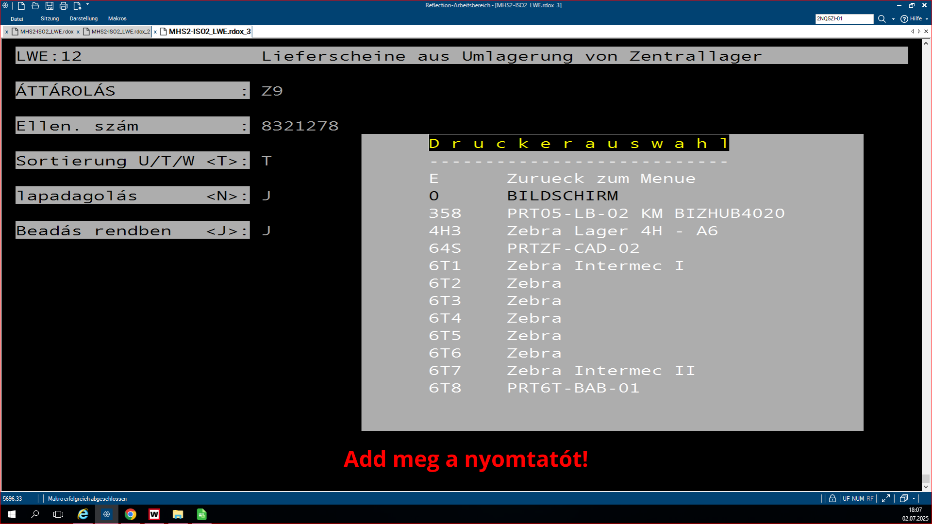The image size is (932, 524).
Task: Open Google Chrome from the taskbar
Action: pyautogui.click(x=130, y=514)
